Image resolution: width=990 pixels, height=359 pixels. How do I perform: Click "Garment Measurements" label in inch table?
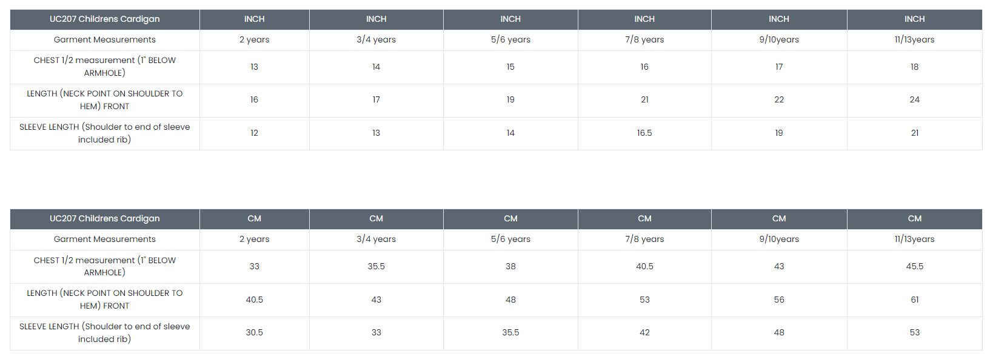coord(104,40)
